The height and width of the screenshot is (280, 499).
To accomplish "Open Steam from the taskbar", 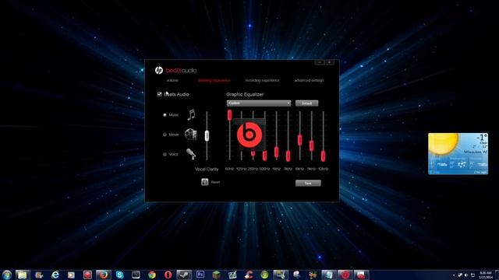I will 184,275.
